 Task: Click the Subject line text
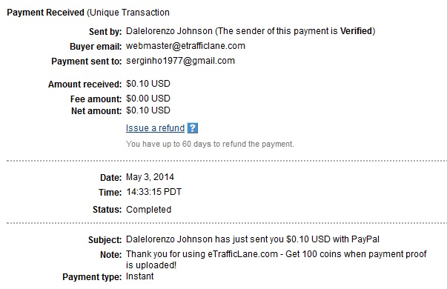[x=253, y=239]
